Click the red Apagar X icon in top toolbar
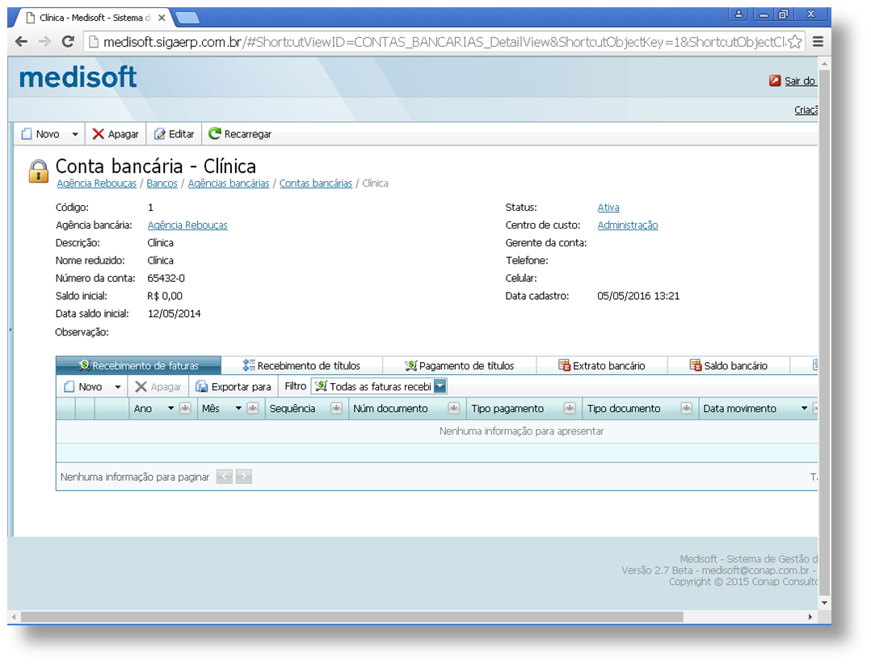The width and height of the screenshot is (871, 665). pyautogui.click(x=99, y=134)
